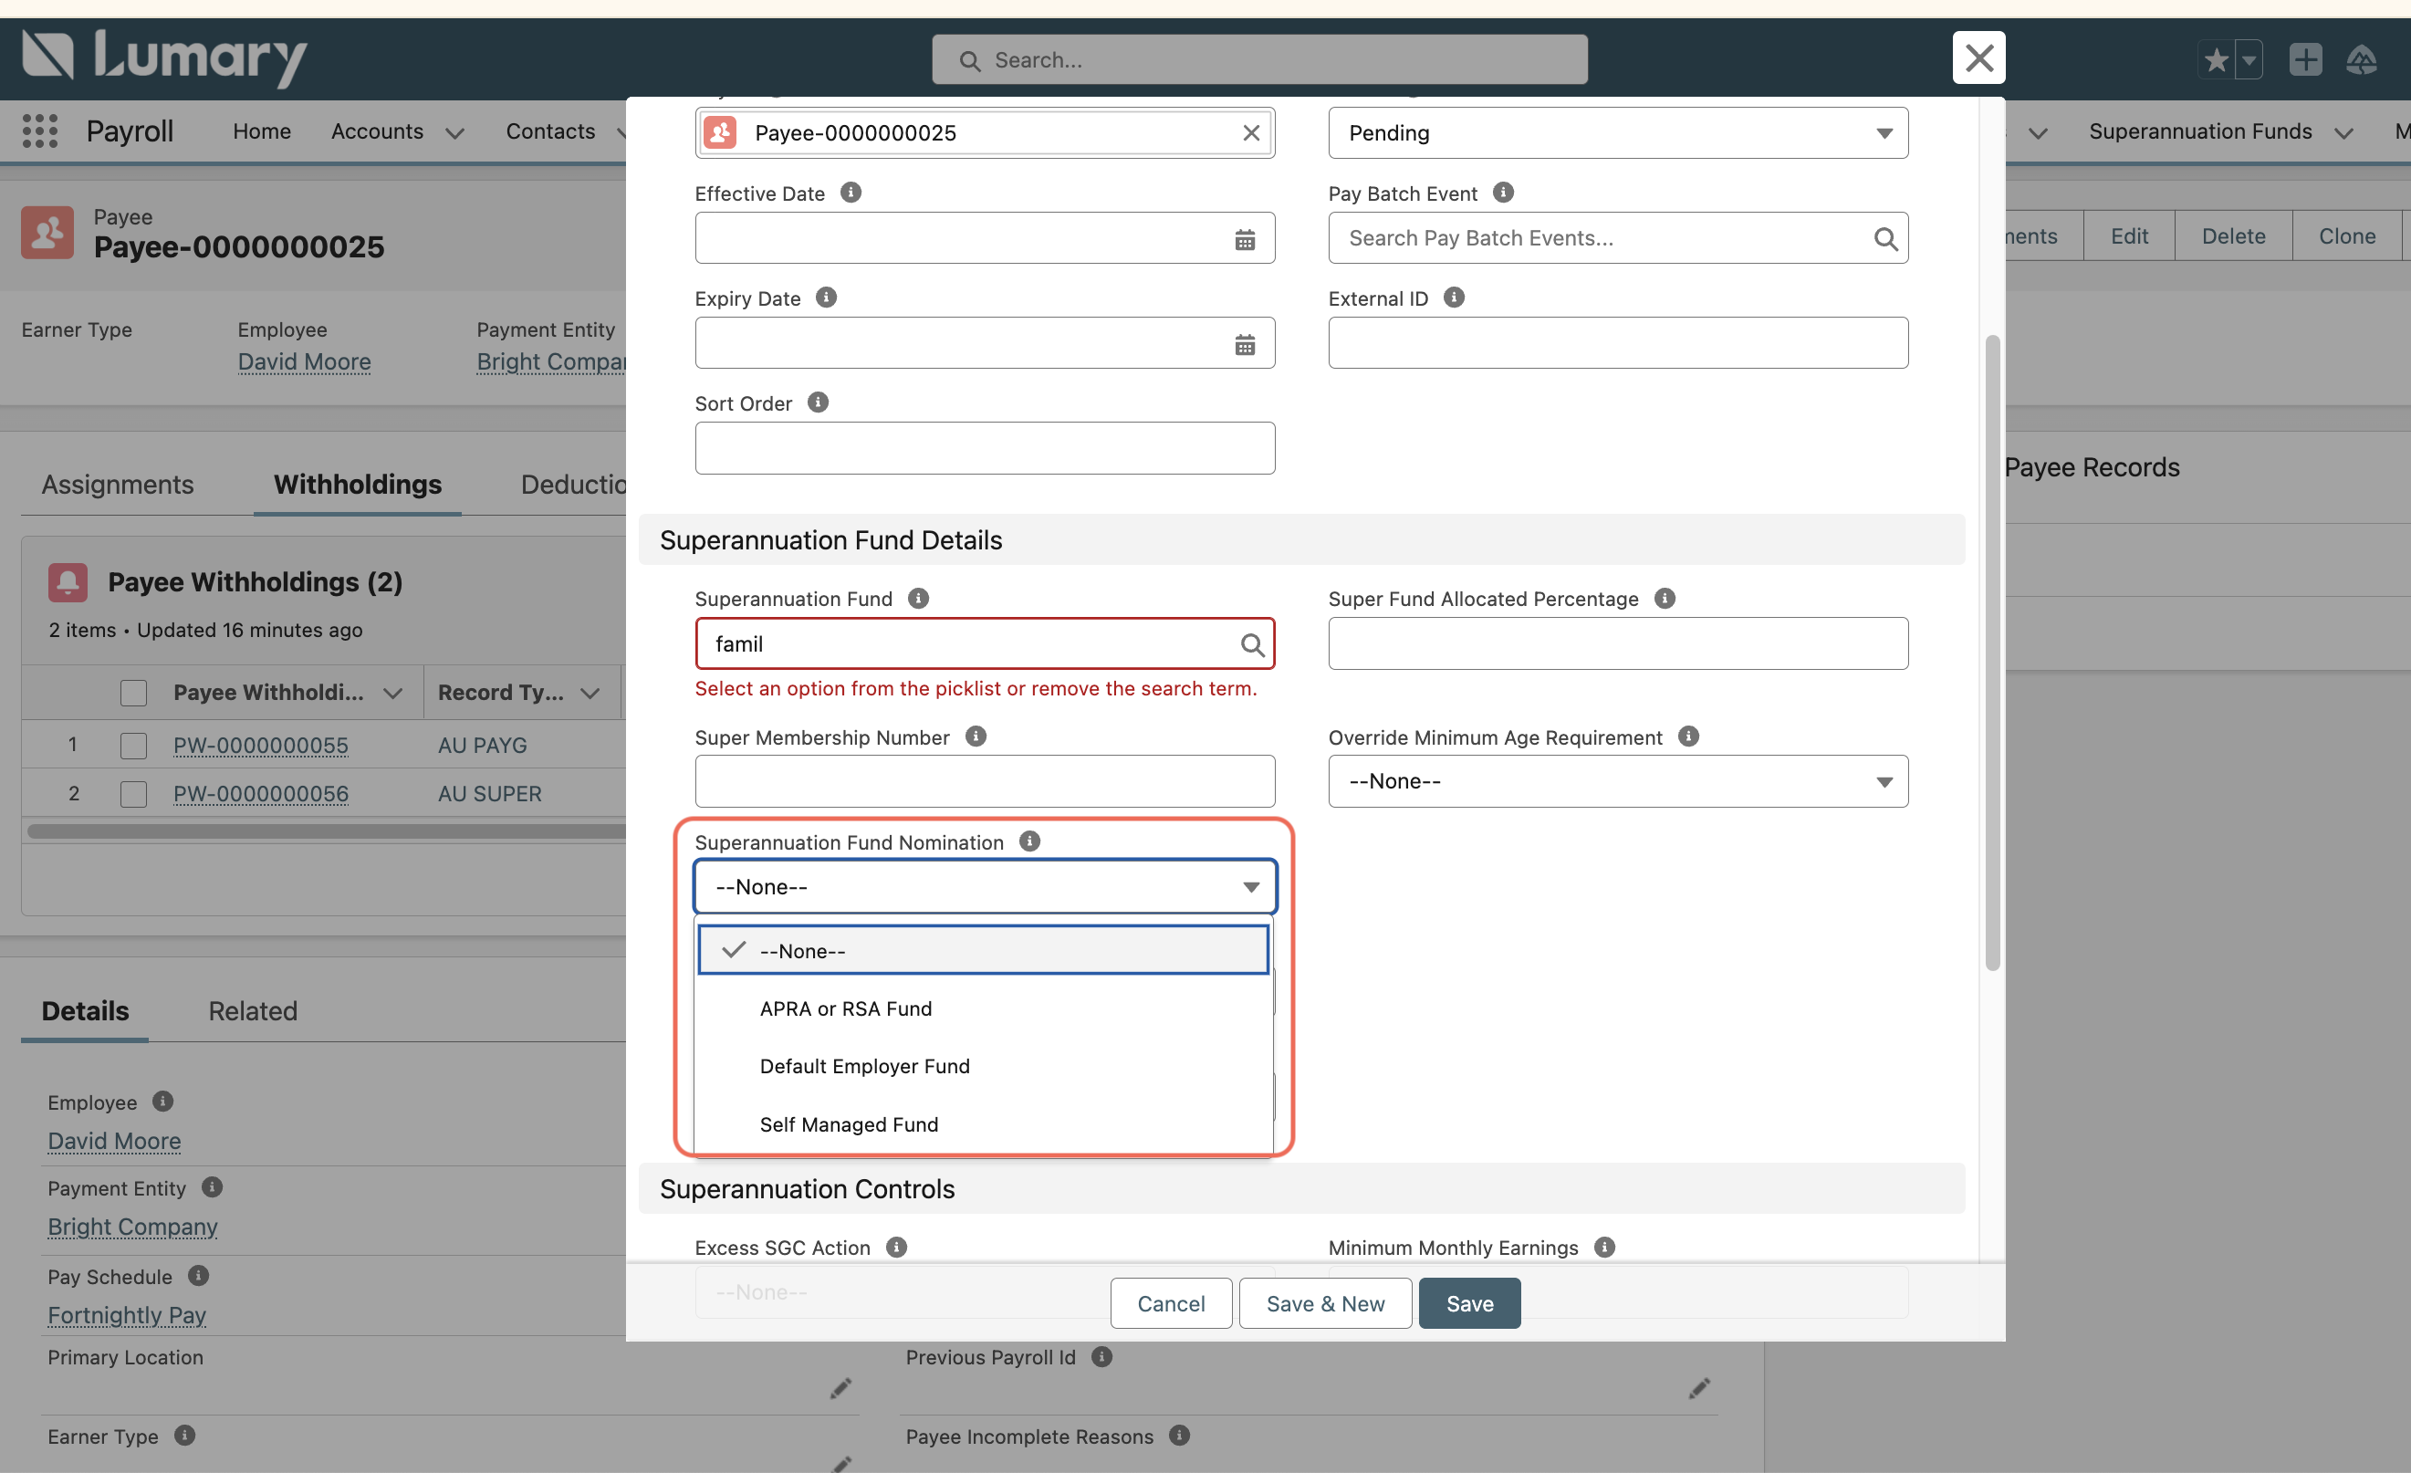The height and width of the screenshot is (1473, 2411).
Task: Click the favorites star icon
Action: pyautogui.click(x=2216, y=60)
